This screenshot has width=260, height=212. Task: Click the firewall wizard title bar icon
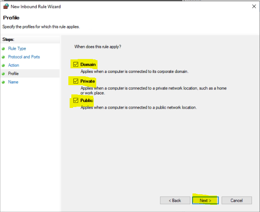(6, 6)
